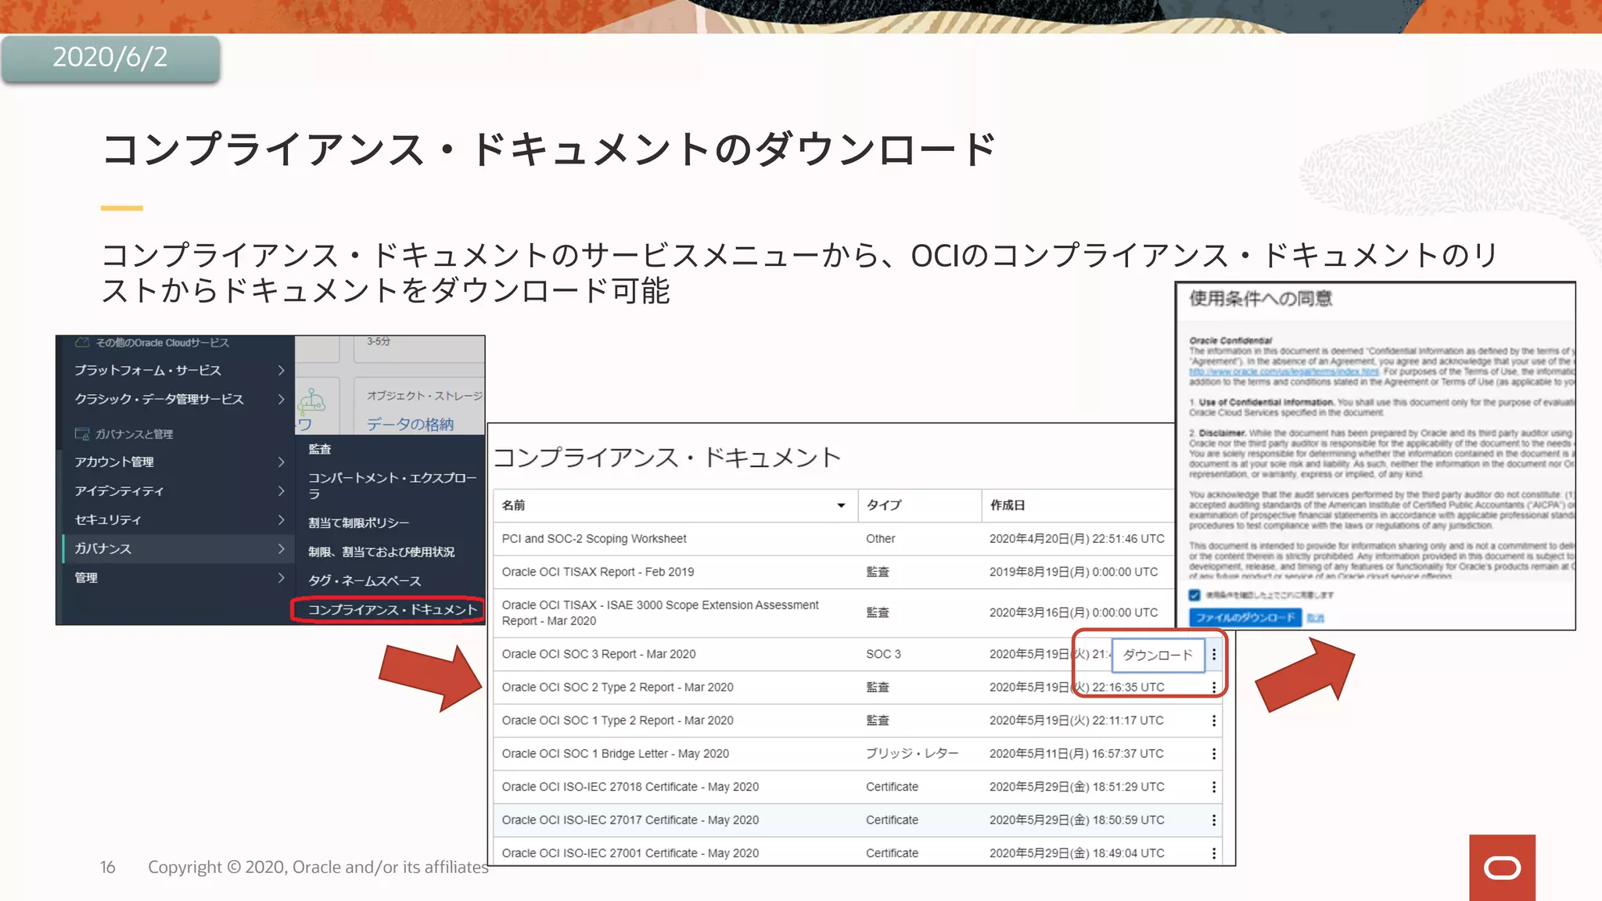
Task: Select Oracle OCI SOC 1 Bridge Letter - May 2020
Action: click(615, 753)
